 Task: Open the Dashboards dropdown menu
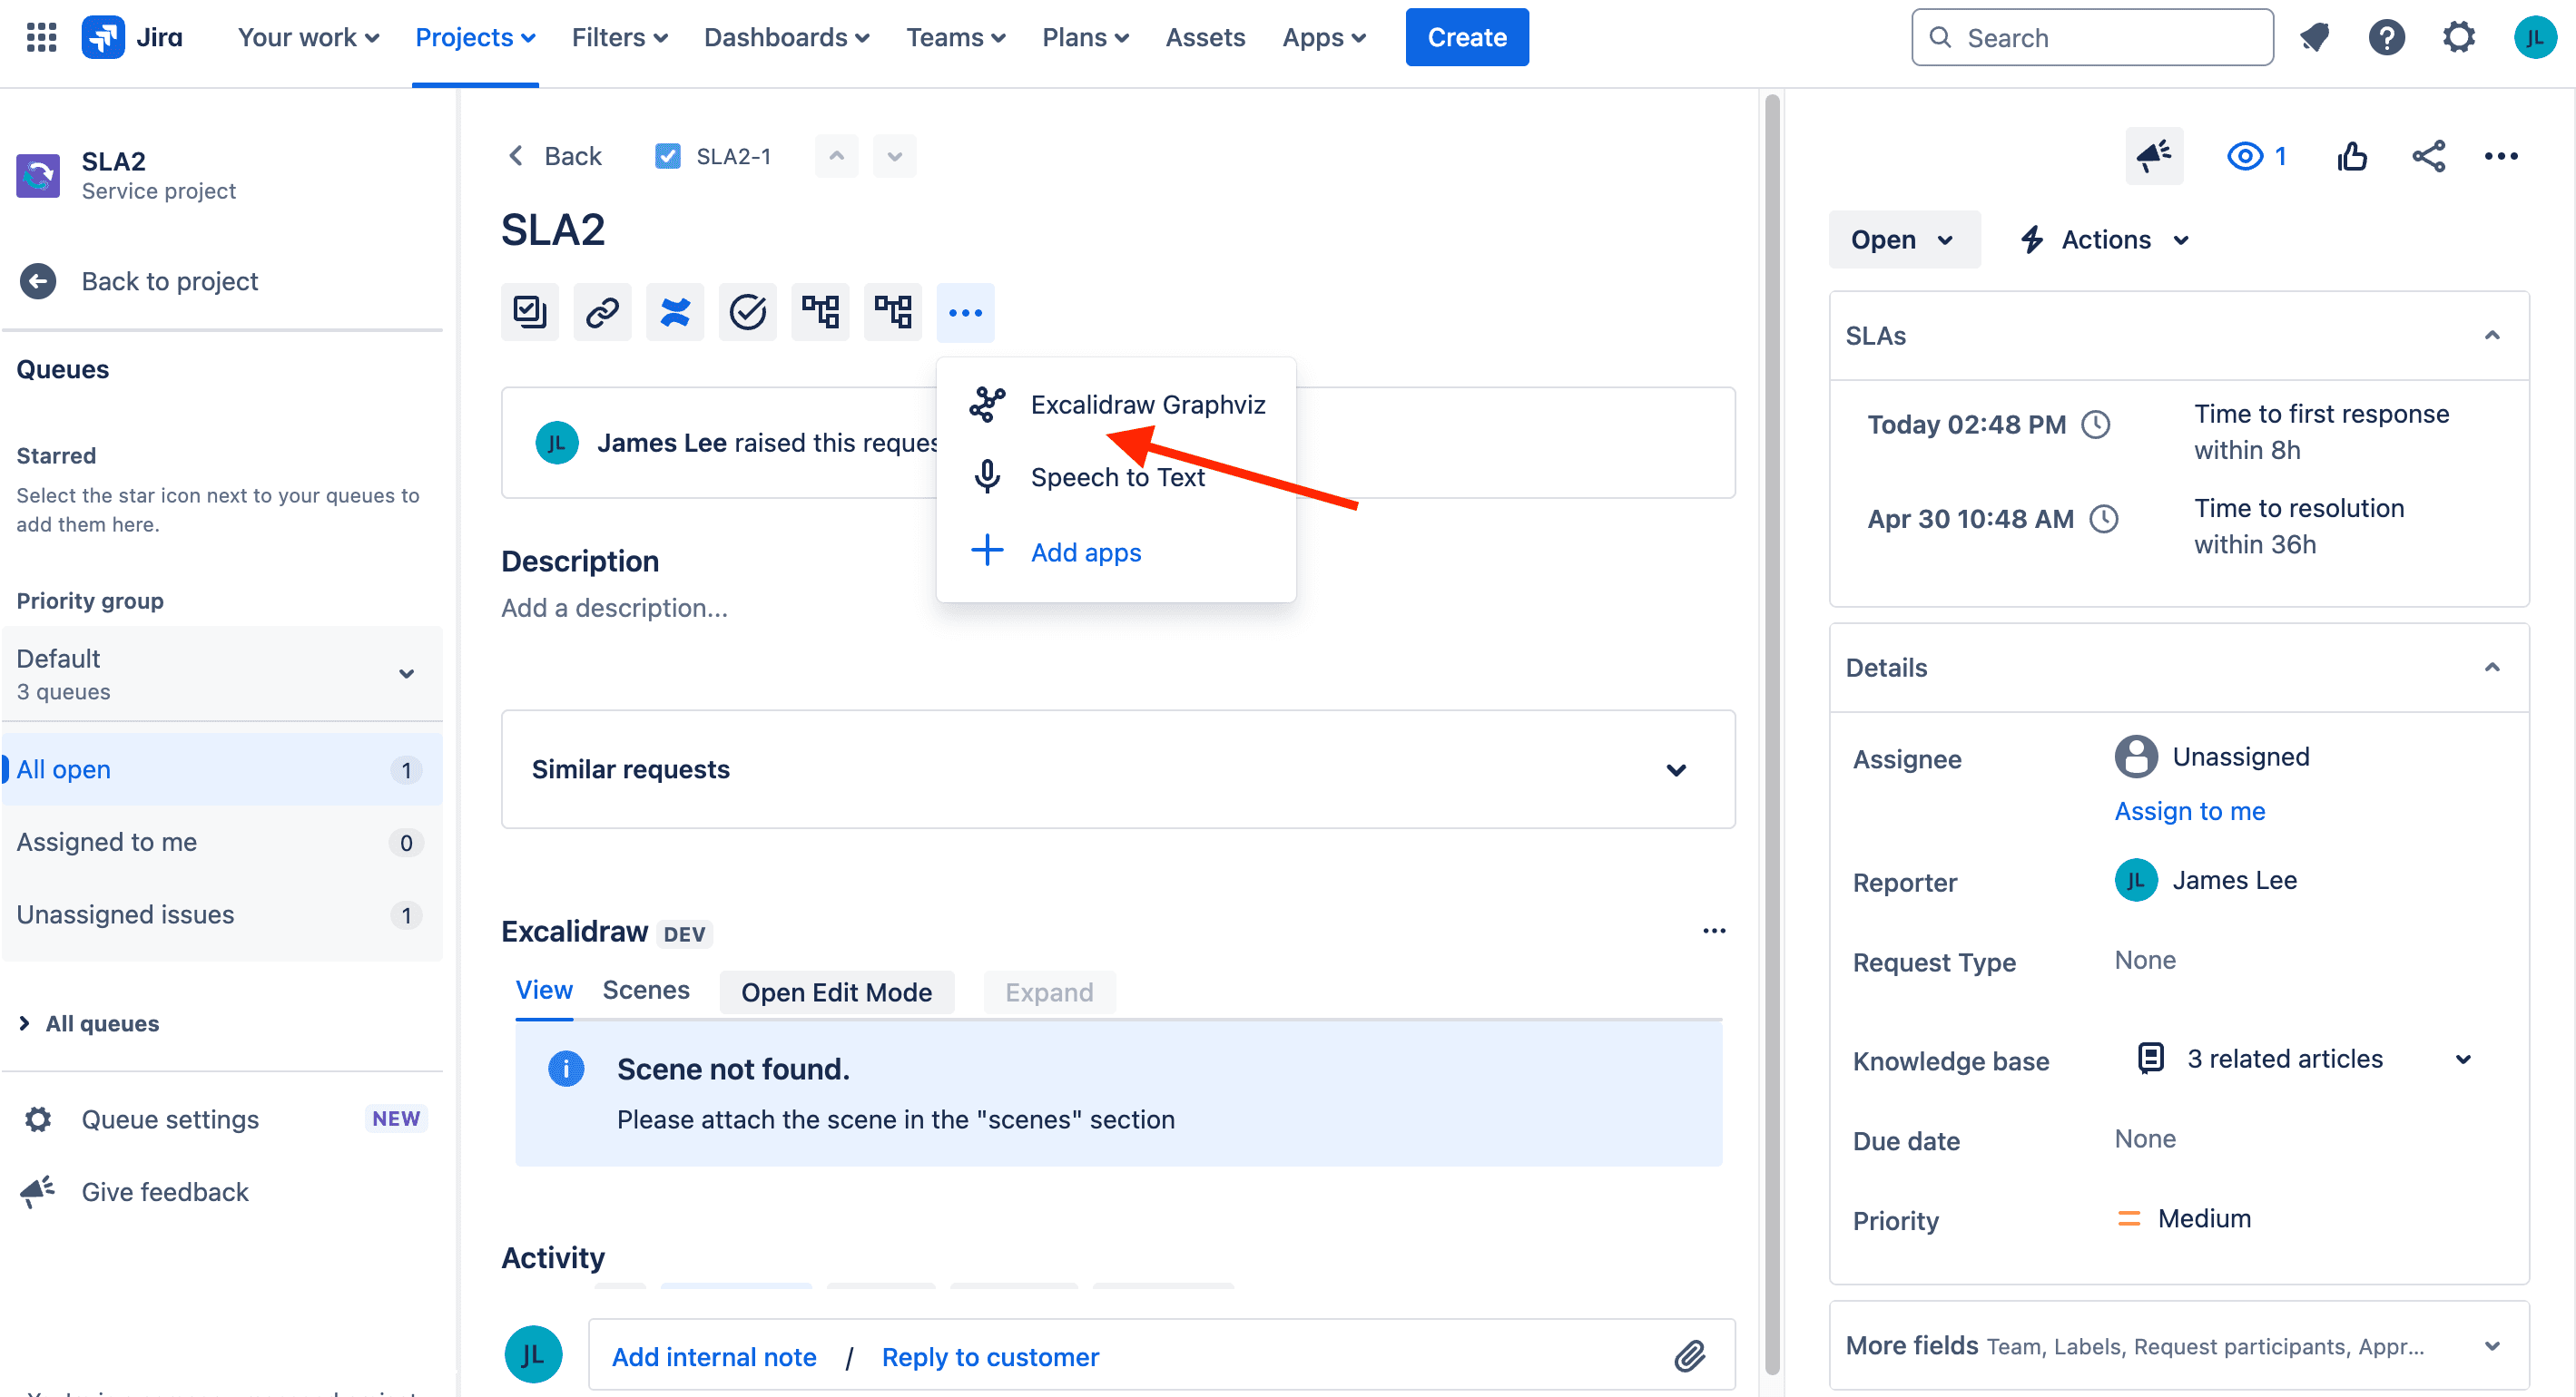pos(786,38)
